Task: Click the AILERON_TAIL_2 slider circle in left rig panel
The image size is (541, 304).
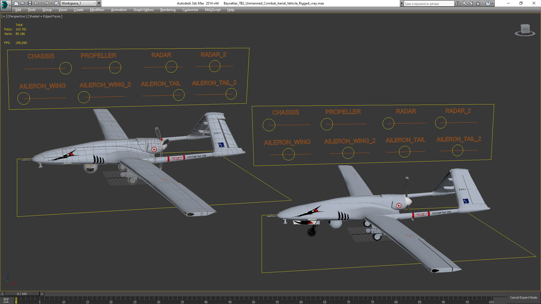Action: pos(231,94)
